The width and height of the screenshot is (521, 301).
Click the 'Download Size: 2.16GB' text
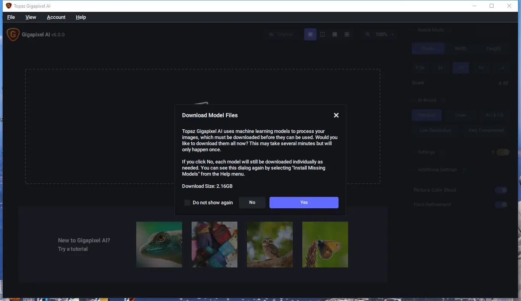pyautogui.click(x=207, y=186)
